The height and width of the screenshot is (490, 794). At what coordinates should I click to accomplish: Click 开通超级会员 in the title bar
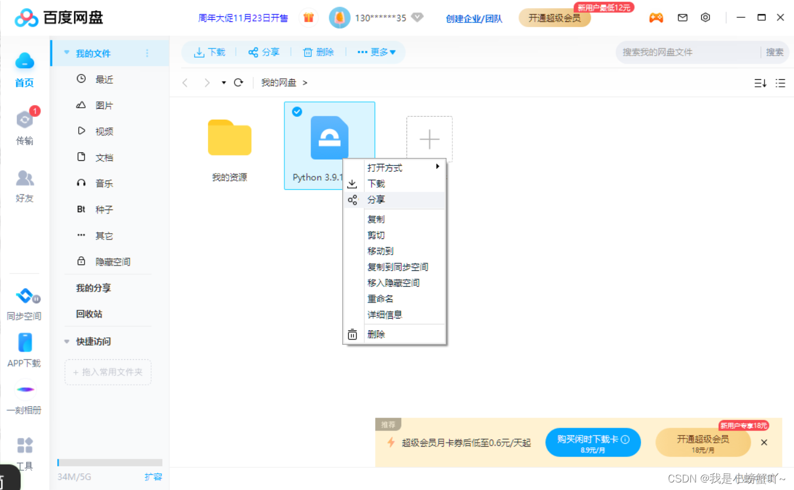pyautogui.click(x=554, y=18)
